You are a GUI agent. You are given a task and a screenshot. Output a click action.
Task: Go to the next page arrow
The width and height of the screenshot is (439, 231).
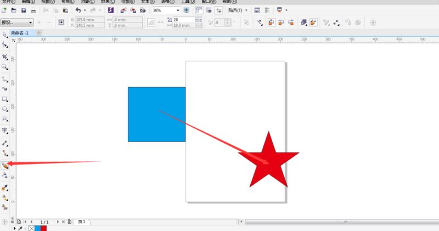[58, 222]
